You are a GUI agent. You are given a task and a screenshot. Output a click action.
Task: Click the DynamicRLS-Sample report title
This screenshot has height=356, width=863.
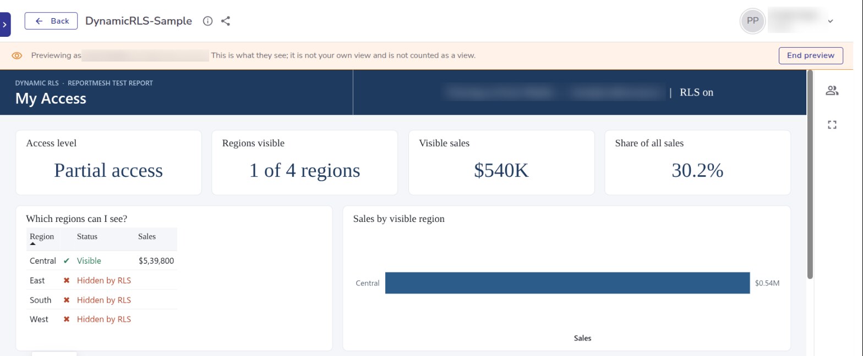point(139,21)
